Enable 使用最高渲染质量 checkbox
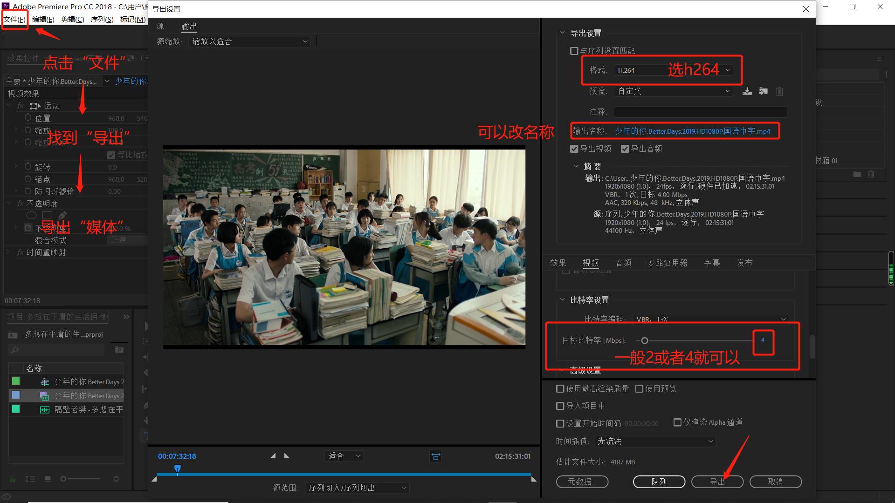 pyautogui.click(x=560, y=388)
